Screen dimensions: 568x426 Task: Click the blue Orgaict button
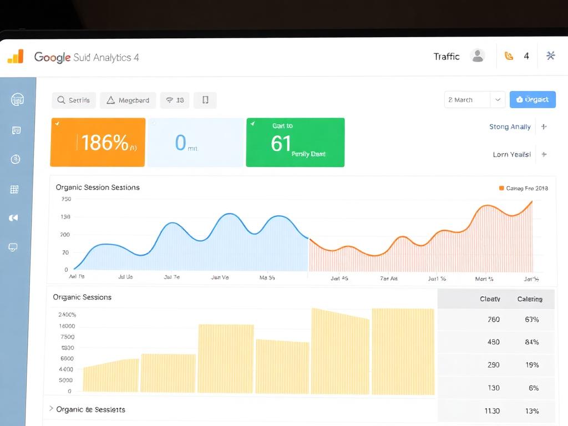(532, 100)
